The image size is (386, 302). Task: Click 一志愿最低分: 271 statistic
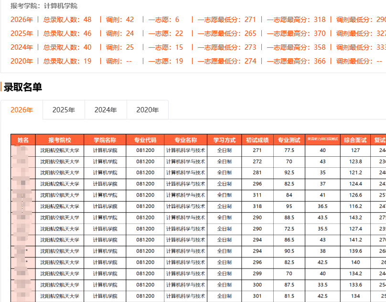tap(227, 20)
